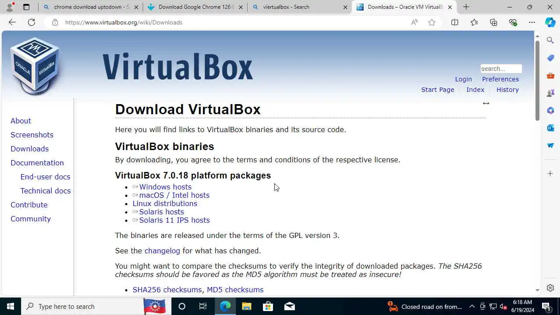The width and height of the screenshot is (560, 315).
Task: Open Split screen icon
Action: (455, 22)
